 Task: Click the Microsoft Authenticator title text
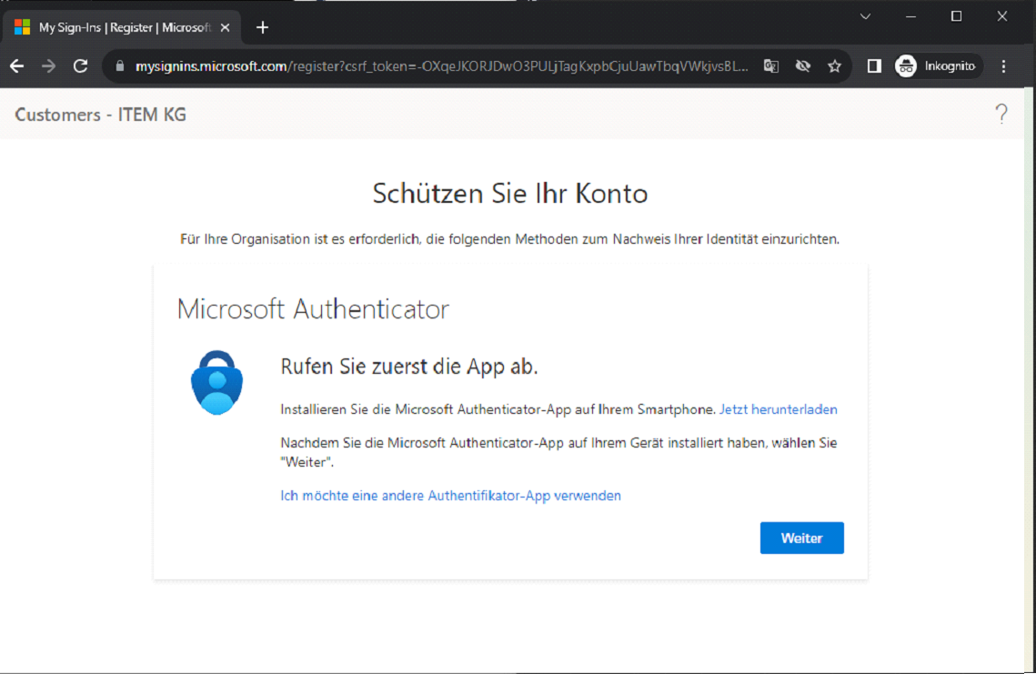[313, 309]
